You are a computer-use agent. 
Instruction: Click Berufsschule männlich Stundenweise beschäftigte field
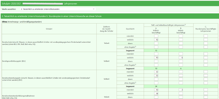click(x=206, y=36)
